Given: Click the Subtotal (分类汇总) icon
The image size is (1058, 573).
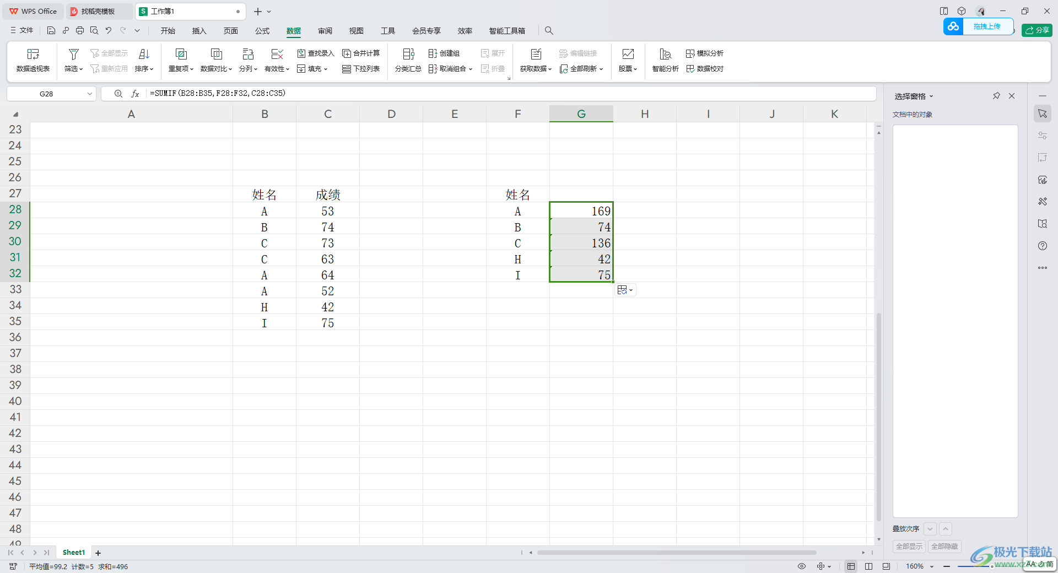Looking at the screenshot, I should point(408,54).
